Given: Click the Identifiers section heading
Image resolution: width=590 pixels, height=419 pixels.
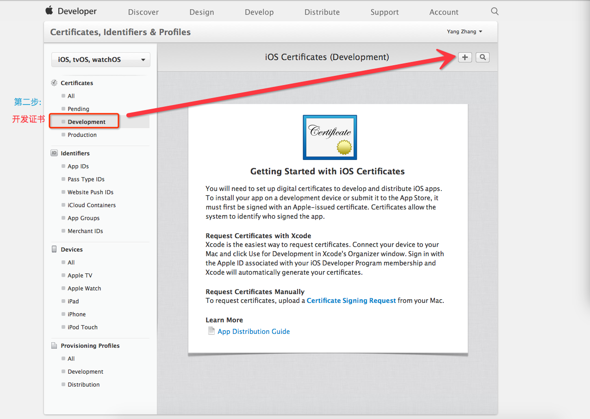Looking at the screenshot, I should [75, 153].
